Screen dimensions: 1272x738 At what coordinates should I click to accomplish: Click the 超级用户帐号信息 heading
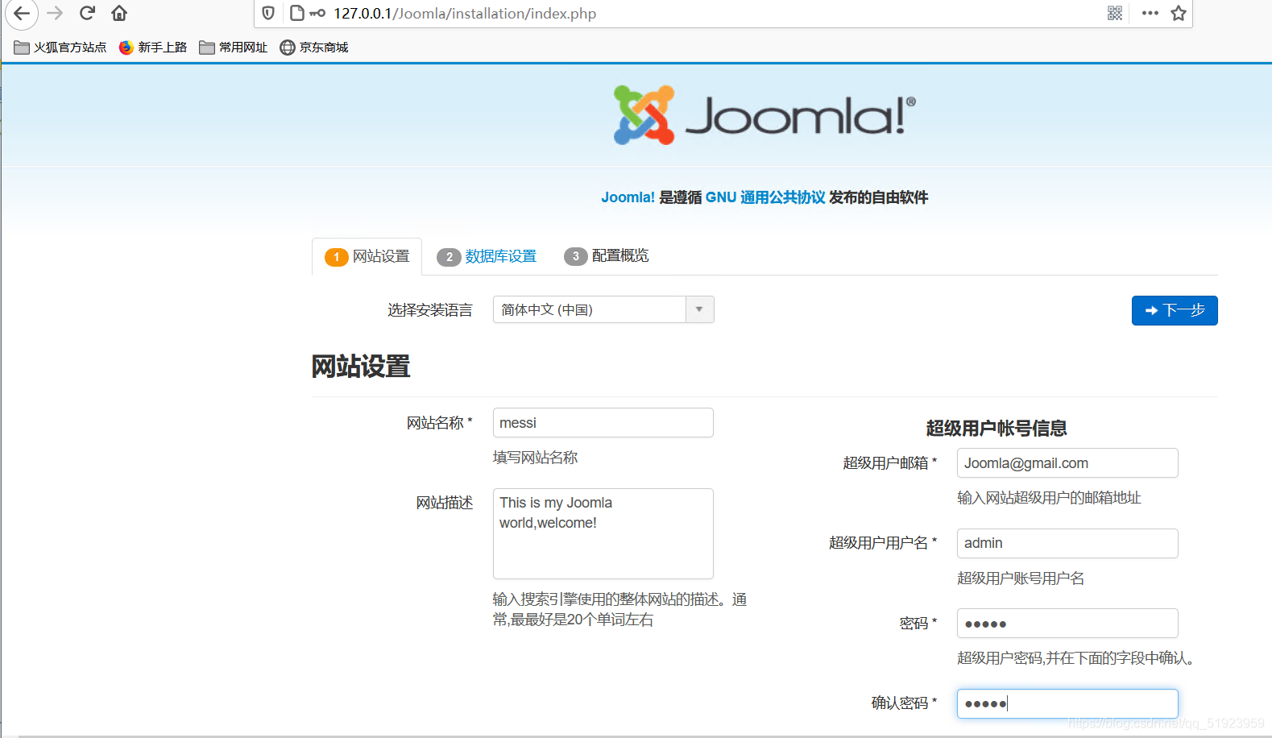point(996,428)
